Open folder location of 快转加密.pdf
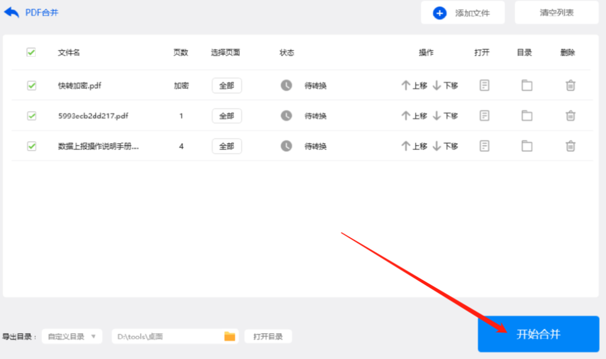 527,85
